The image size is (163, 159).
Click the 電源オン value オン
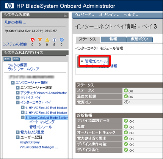point(127,102)
